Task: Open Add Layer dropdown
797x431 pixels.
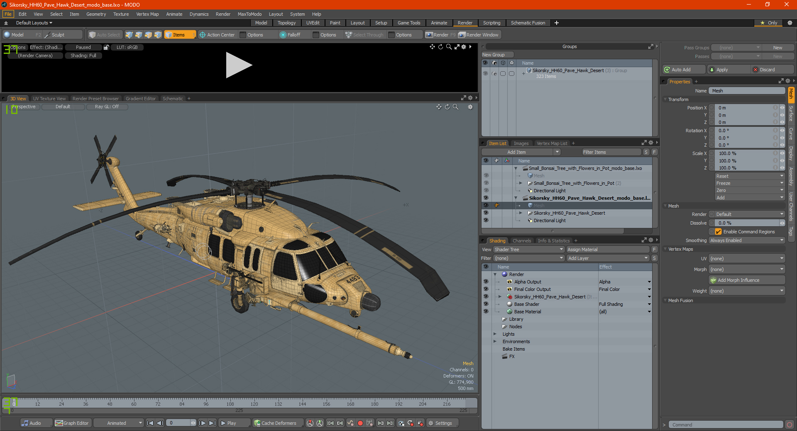Action: pos(608,258)
